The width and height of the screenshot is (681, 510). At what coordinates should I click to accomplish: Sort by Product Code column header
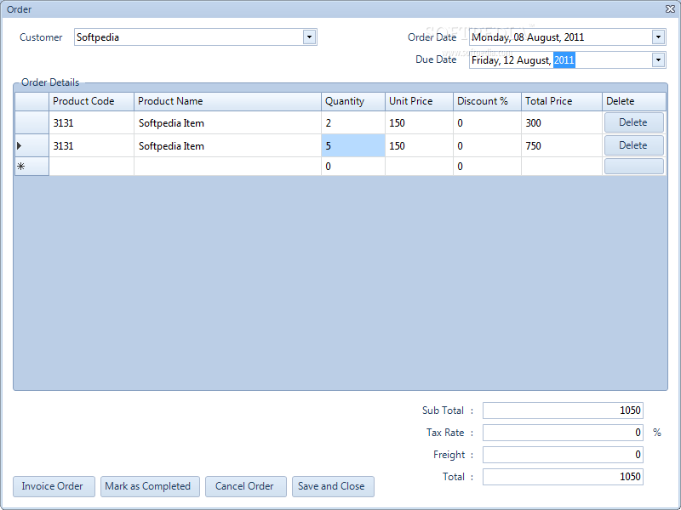(91, 101)
